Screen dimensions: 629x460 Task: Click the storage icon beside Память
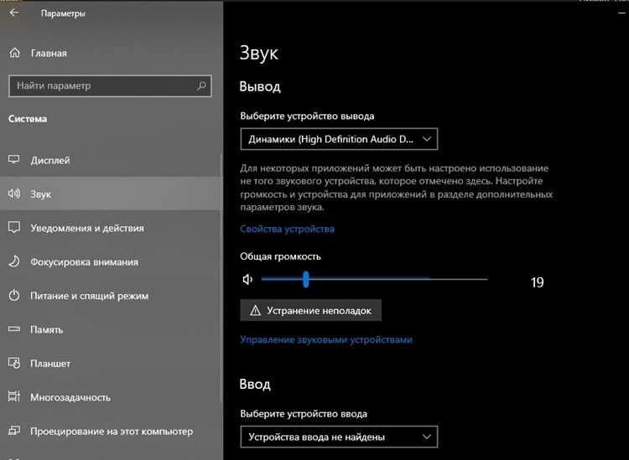point(14,329)
